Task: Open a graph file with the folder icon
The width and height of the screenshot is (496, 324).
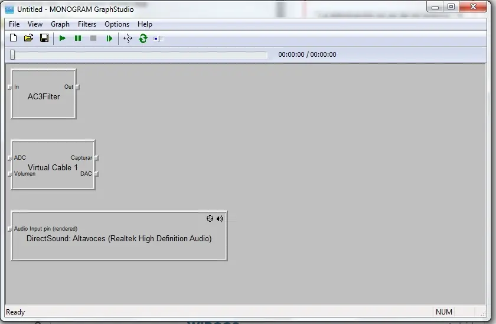Action: pyautogui.click(x=28, y=38)
